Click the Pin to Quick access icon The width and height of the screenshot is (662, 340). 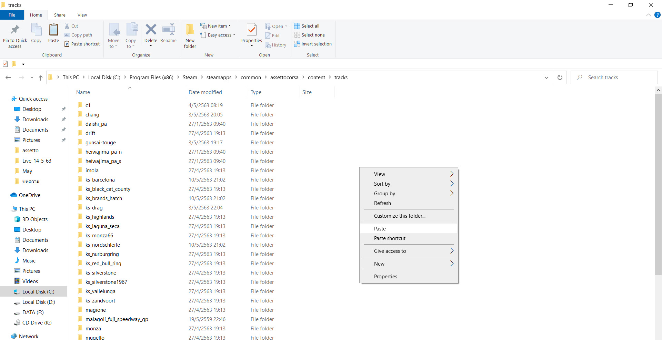(15, 30)
